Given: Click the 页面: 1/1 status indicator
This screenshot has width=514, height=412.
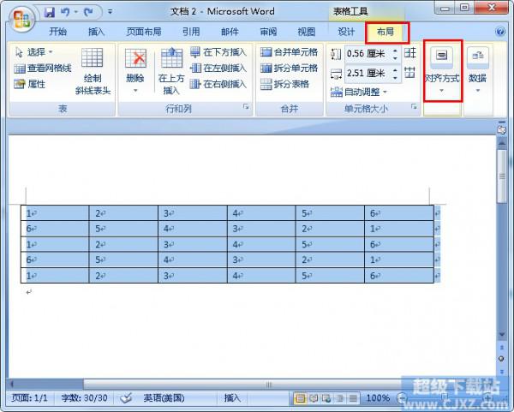Looking at the screenshot, I should pyautogui.click(x=29, y=398).
